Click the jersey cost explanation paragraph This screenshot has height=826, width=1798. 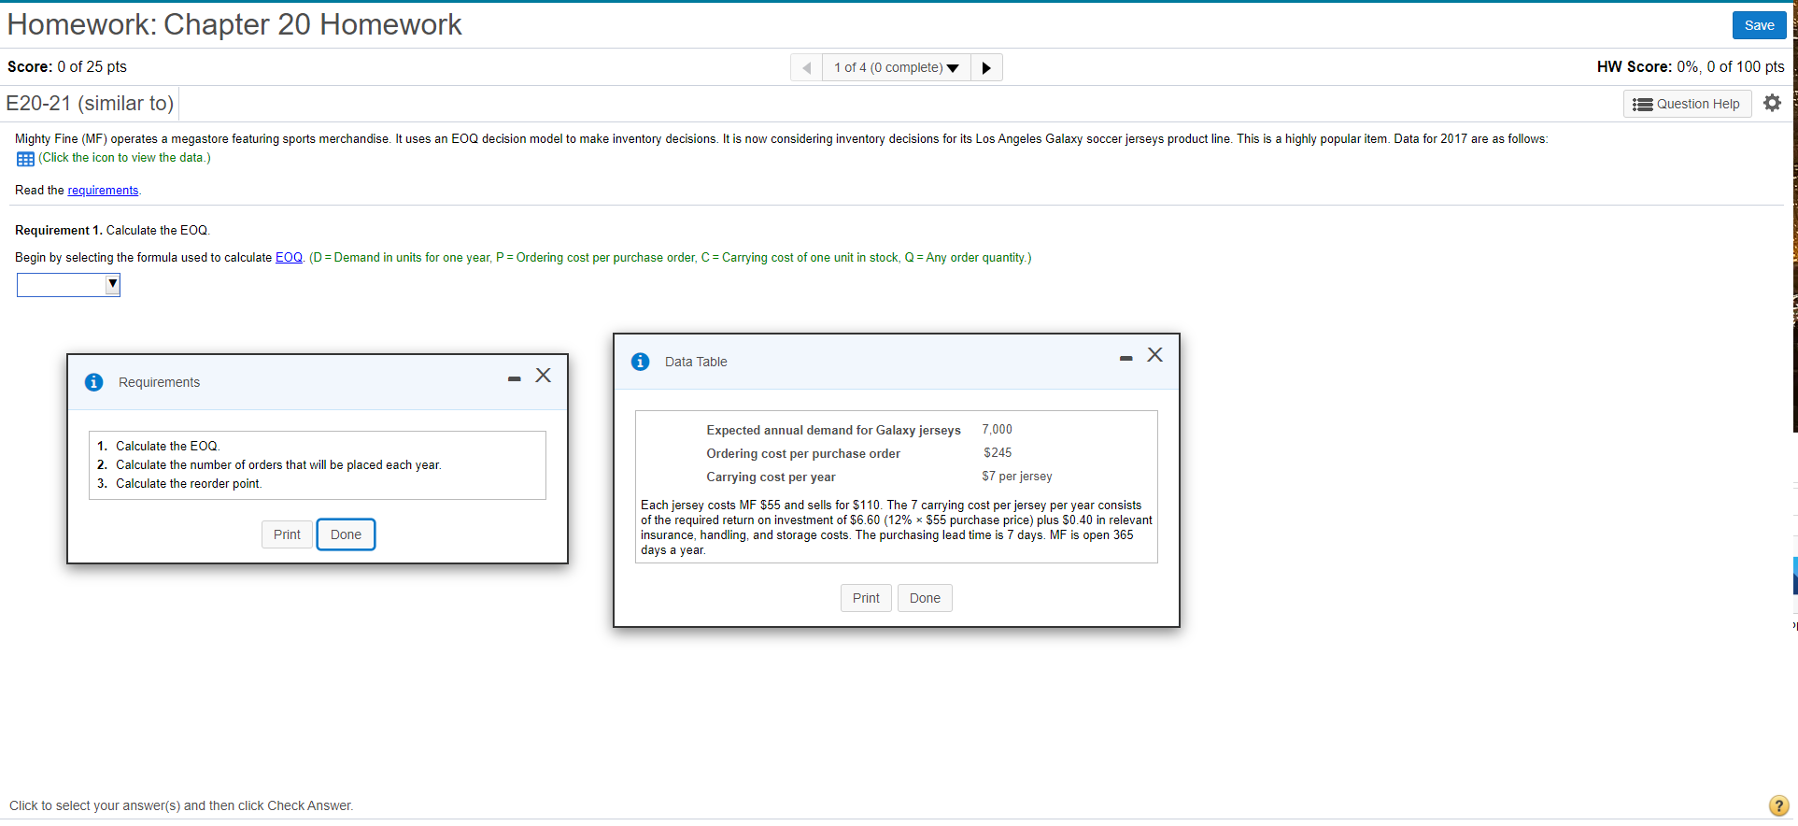pos(897,528)
